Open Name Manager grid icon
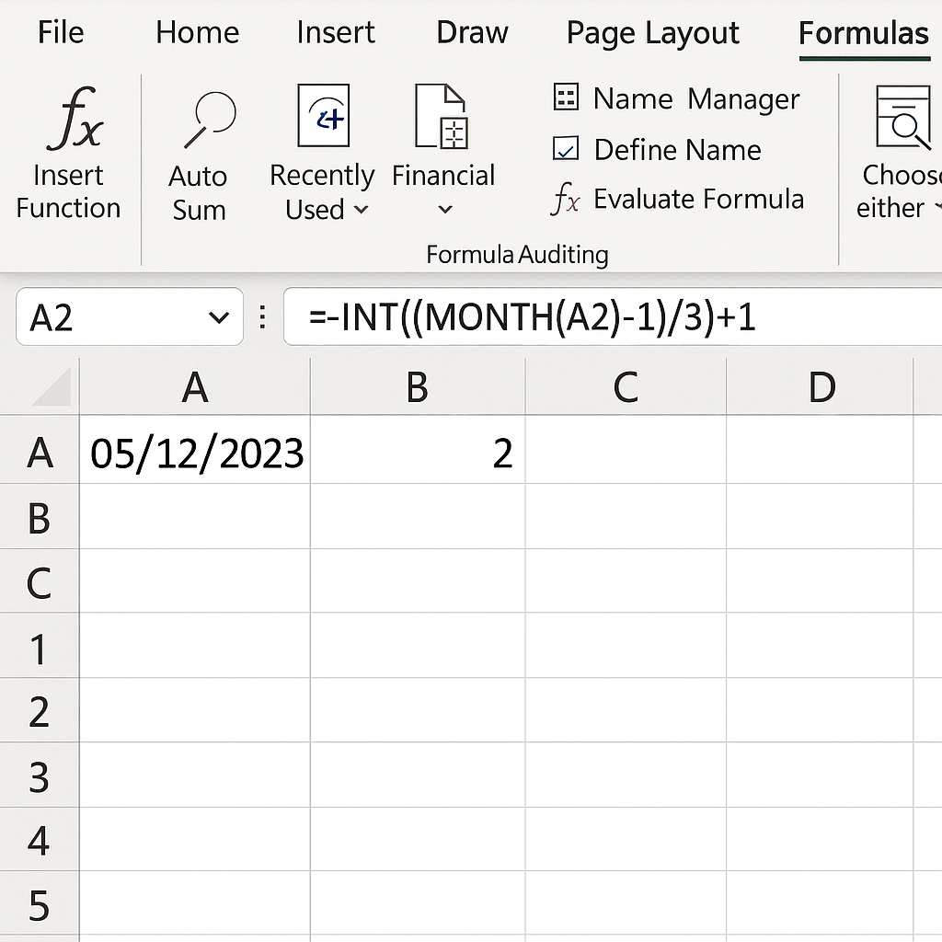Viewport: 942px width, 942px height. (x=566, y=98)
